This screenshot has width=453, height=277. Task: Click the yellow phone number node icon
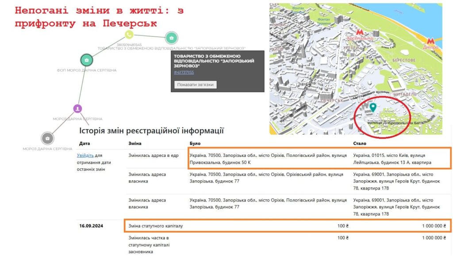pos(129,34)
